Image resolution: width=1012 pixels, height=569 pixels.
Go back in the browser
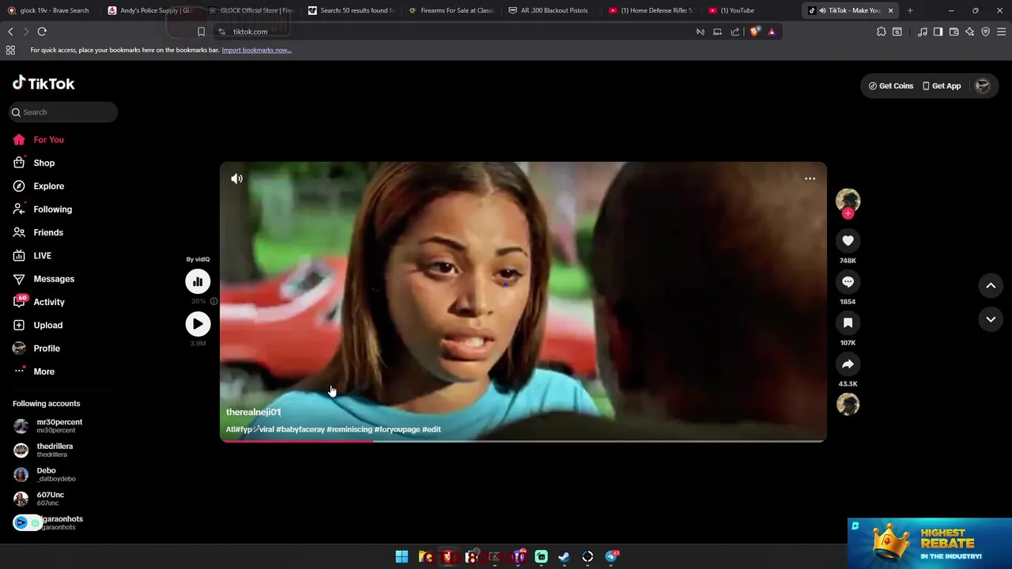(10, 32)
